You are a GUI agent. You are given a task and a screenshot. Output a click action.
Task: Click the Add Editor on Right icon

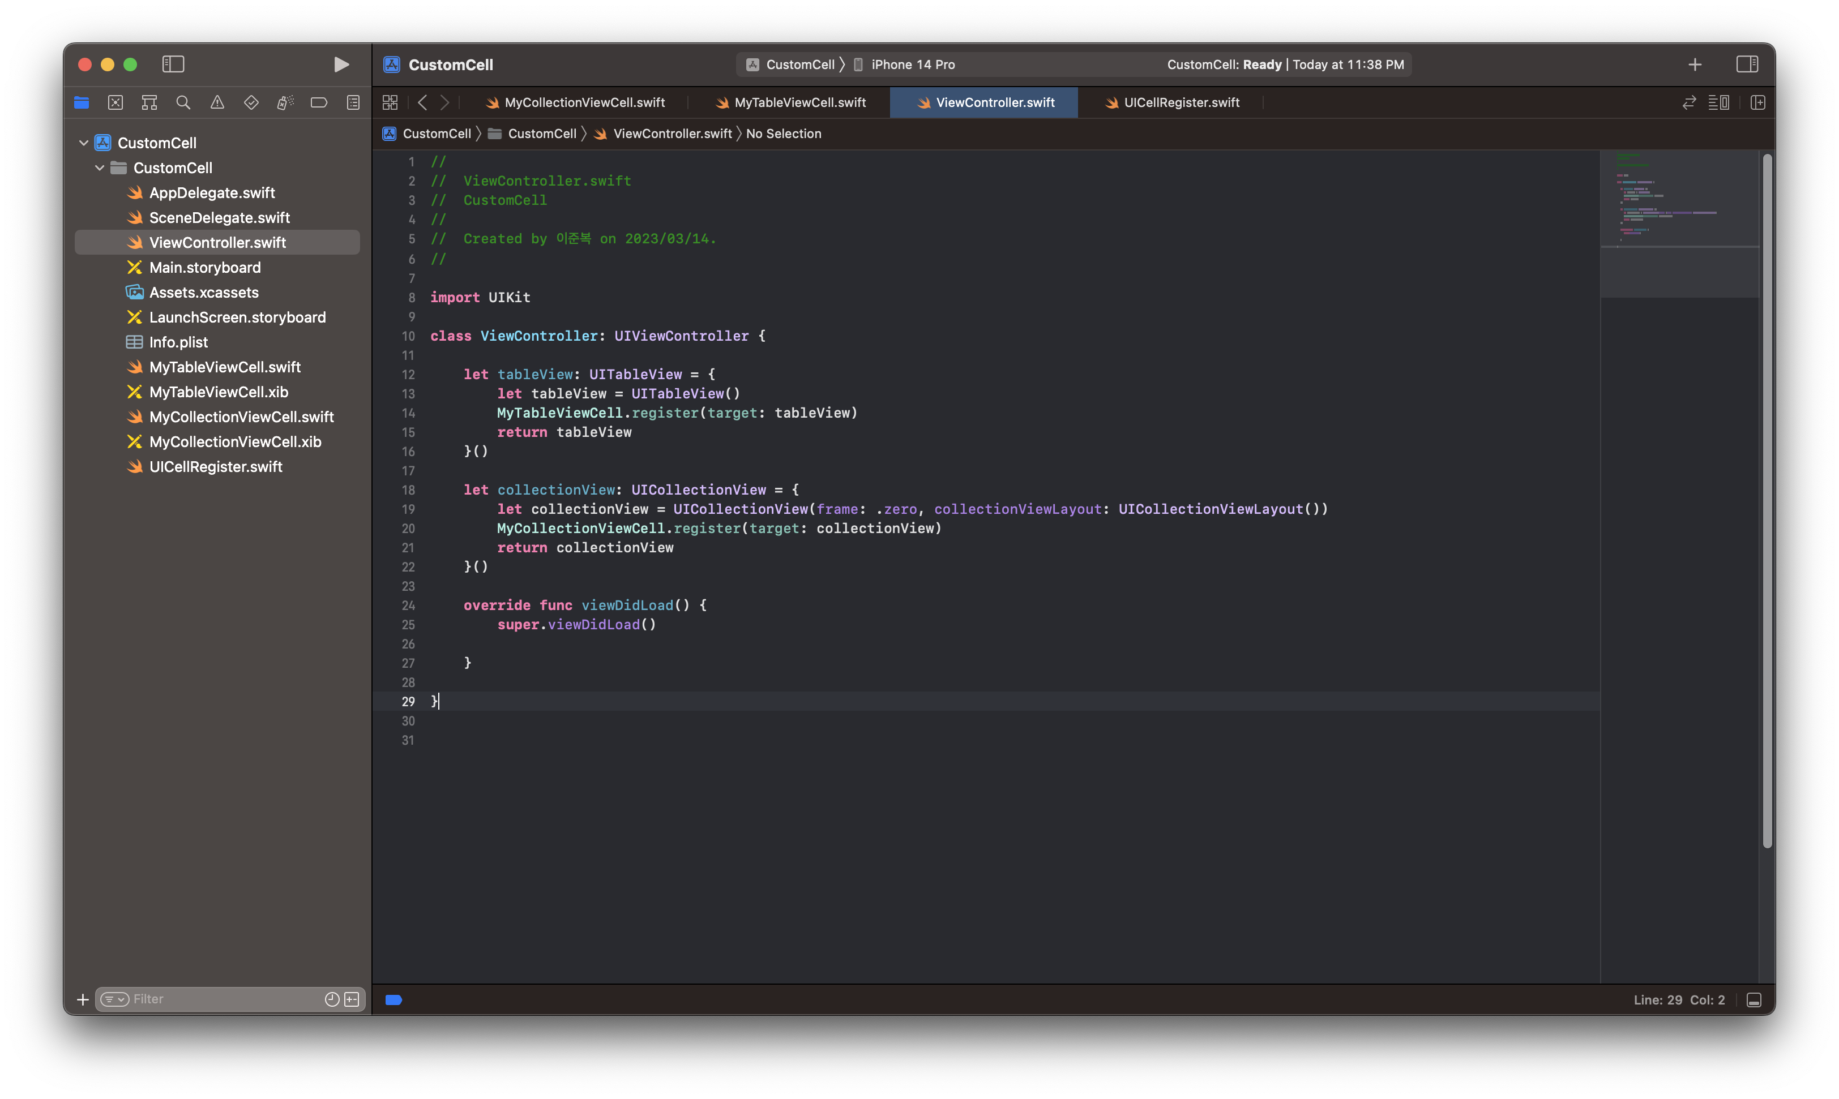1757,103
